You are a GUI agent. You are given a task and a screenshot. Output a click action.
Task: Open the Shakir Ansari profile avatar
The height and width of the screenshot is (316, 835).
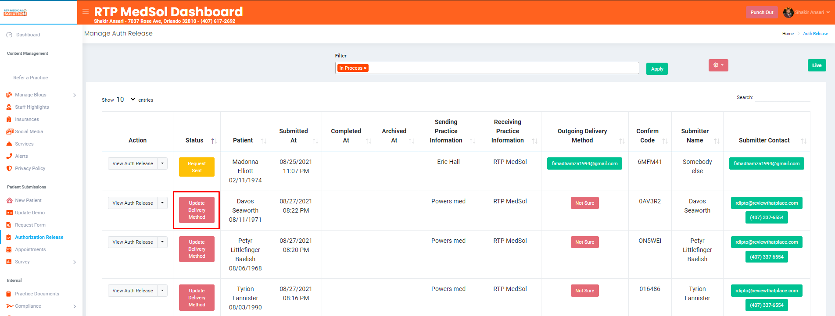(x=788, y=12)
